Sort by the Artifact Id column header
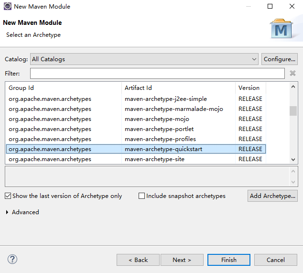 coord(179,88)
